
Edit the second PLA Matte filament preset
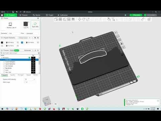[38, 42]
